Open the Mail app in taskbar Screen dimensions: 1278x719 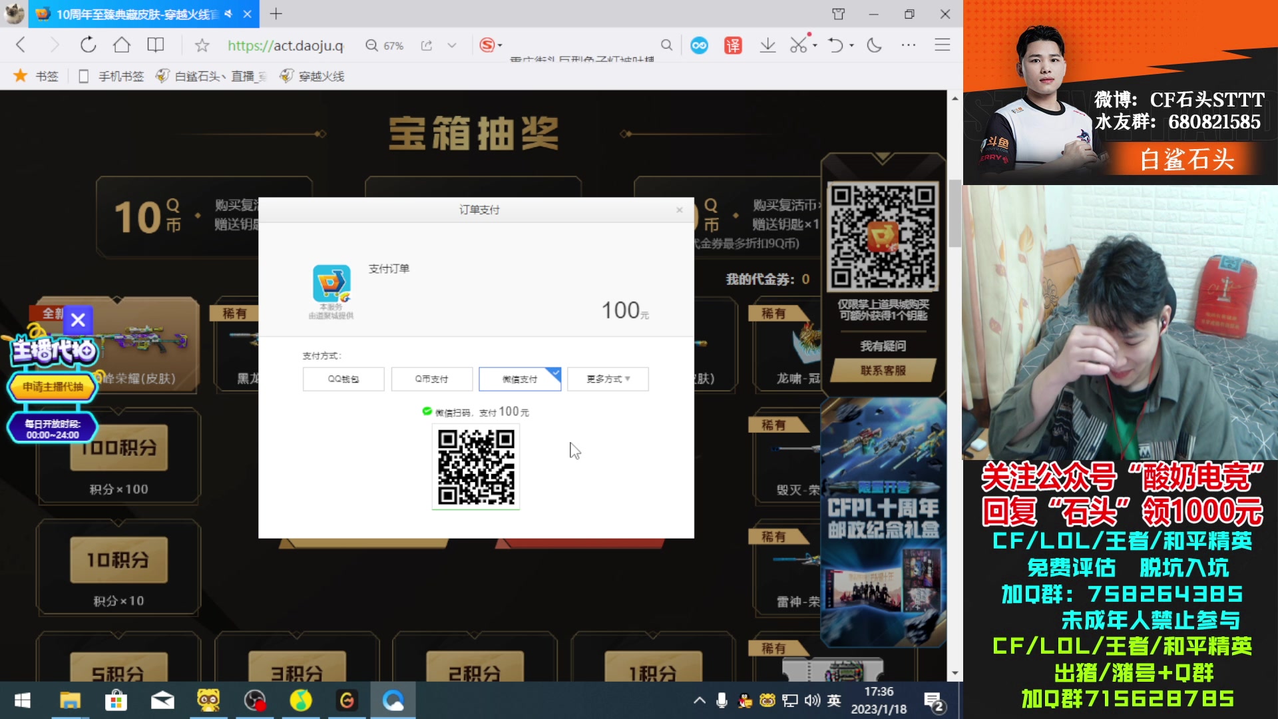point(162,700)
